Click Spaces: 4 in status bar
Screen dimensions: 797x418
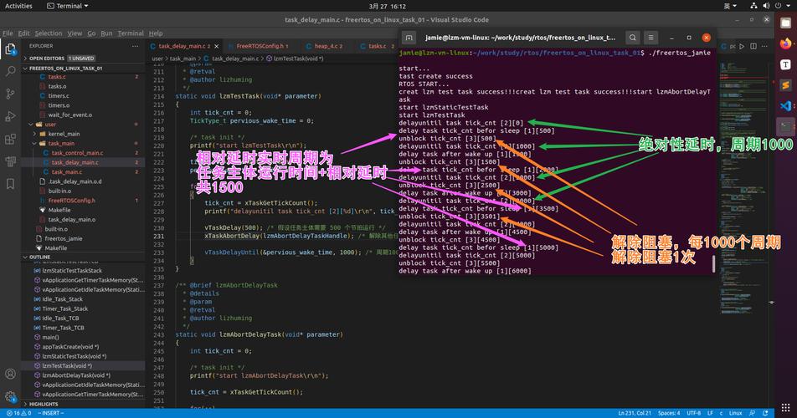(669, 414)
